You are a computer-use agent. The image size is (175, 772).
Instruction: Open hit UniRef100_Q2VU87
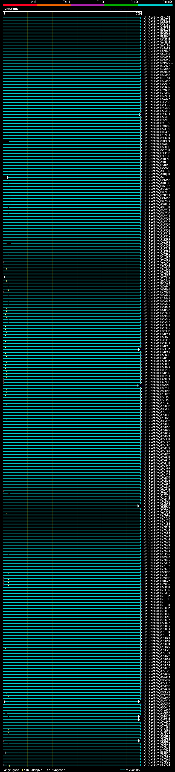click(x=157, y=69)
